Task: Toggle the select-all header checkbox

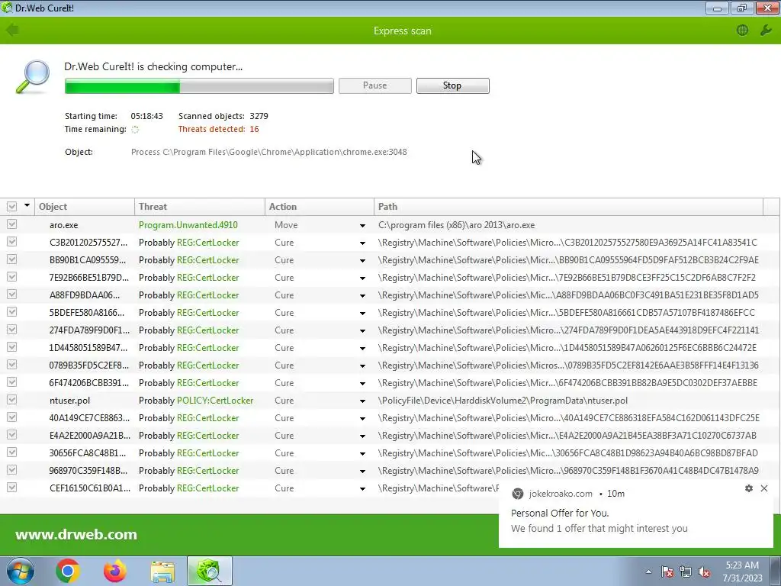Action: [x=12, y=206]
